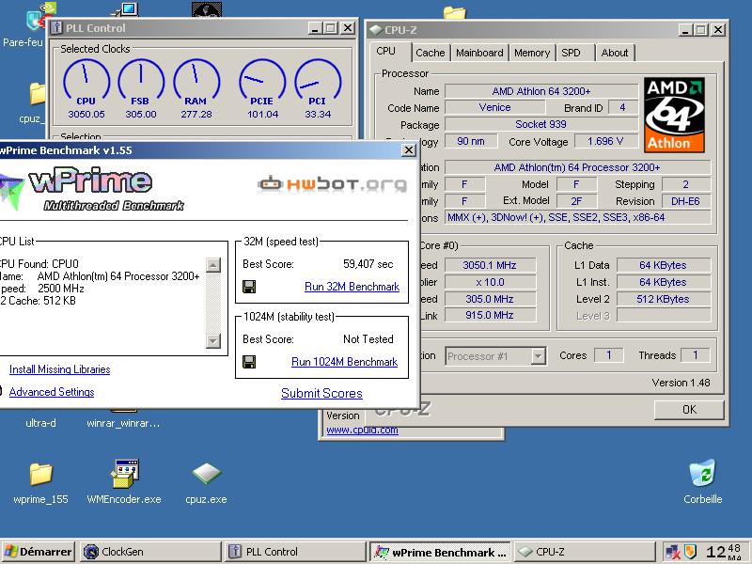
Task: Select the cpuz.exe desktop icon
Action: click(206, 481)
